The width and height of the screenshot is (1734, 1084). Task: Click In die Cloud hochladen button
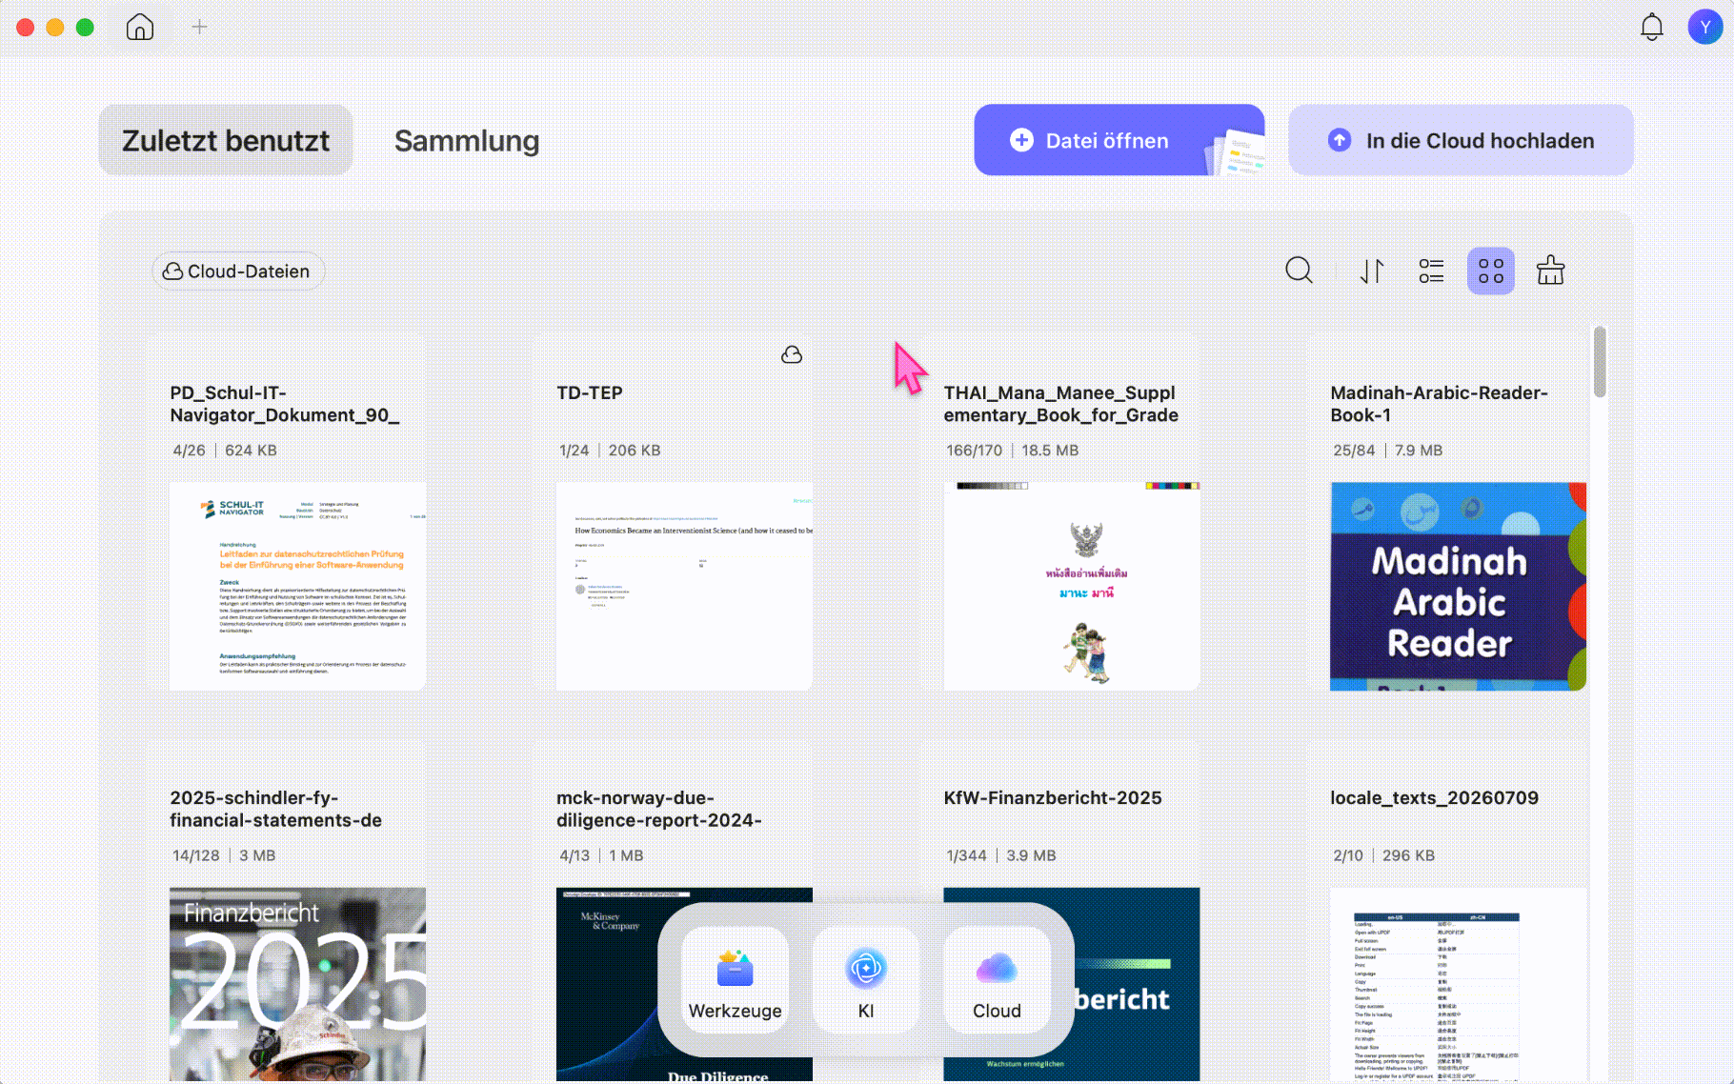(x=1461, y=140)
